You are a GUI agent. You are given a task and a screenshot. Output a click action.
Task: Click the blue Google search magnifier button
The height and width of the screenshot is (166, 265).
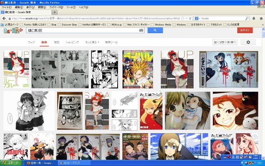pyautogui.click(x=155, y=30)
